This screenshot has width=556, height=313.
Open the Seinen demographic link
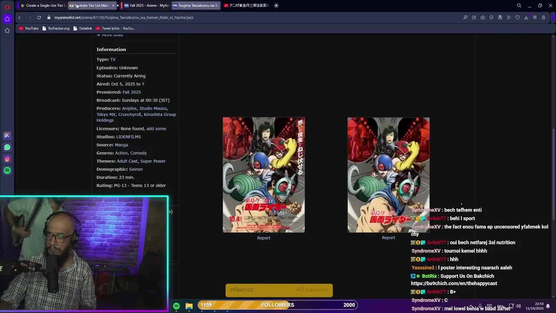coord(136,169)
